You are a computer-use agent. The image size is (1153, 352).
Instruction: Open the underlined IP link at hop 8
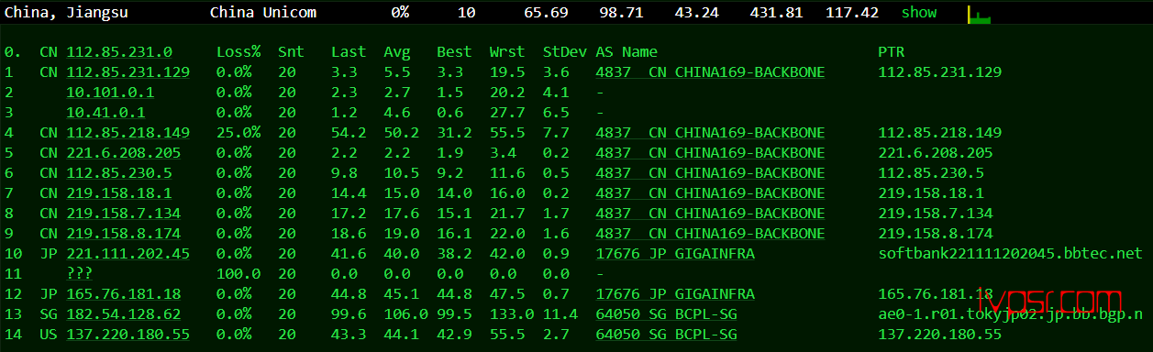(124, 214)
